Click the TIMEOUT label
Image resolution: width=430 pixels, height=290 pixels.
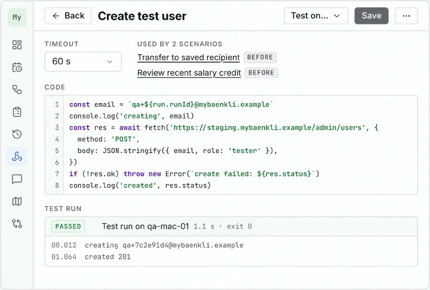coord(62,44)
